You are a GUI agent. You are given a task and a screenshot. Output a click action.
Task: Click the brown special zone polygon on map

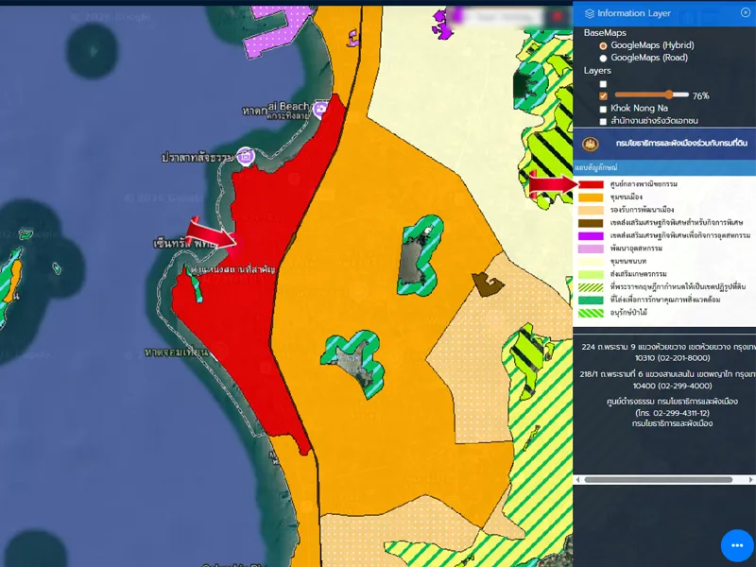tap(488, 283)
